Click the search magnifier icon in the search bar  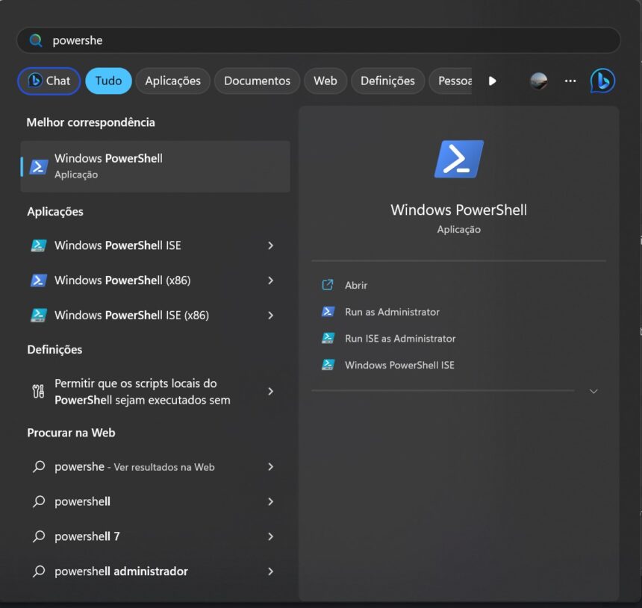click(35, 40)
